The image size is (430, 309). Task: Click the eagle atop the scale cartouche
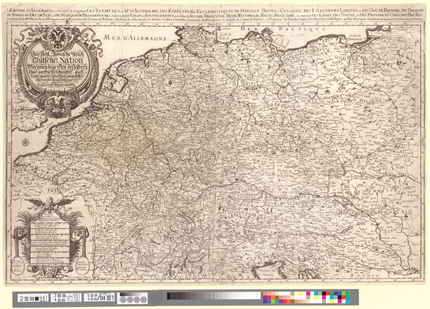[49, 205]
